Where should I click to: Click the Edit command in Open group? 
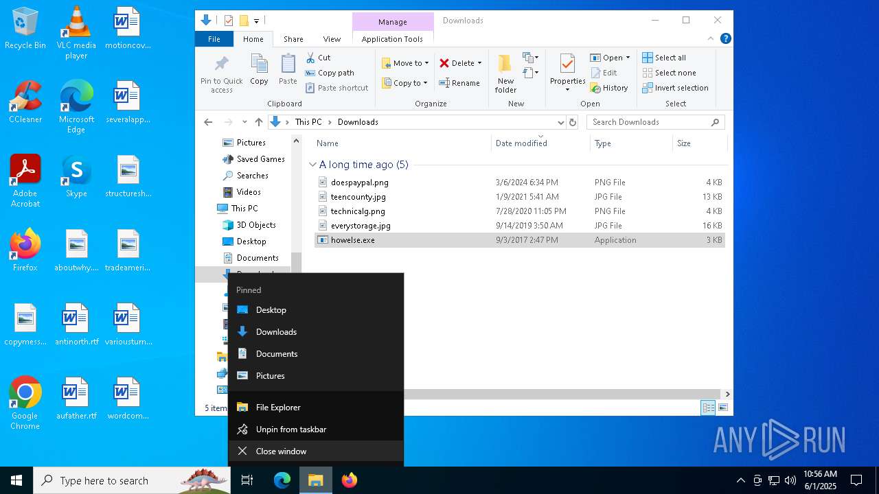pyautogui.click(x=603, y=73)
